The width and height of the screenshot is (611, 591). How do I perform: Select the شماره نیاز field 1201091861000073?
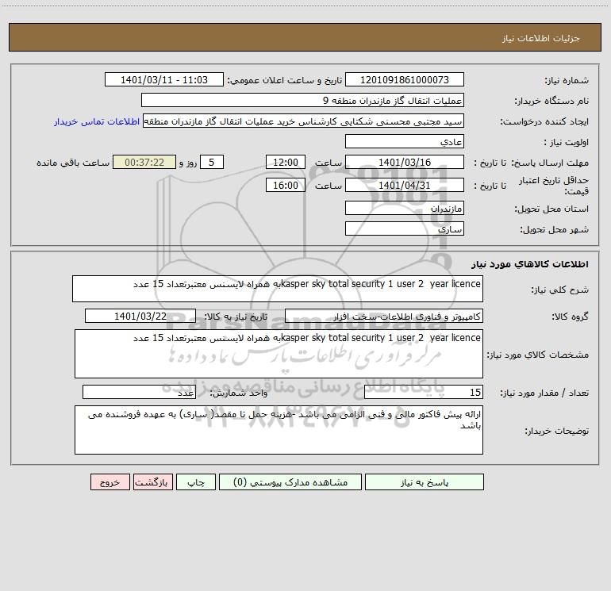click(x=405, y=79)
